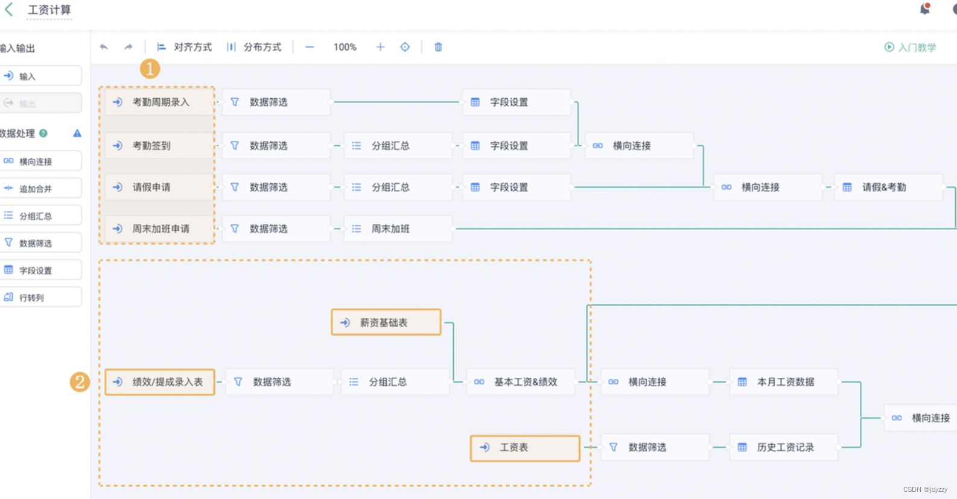
Task: Click 数据筛选 node after 周末加班申请
Action: coord(276,229)
